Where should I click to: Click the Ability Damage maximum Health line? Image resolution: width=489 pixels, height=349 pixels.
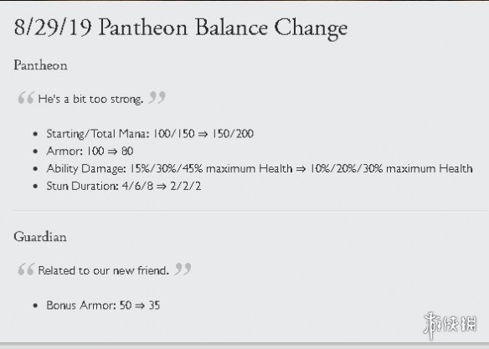point(260,168)
